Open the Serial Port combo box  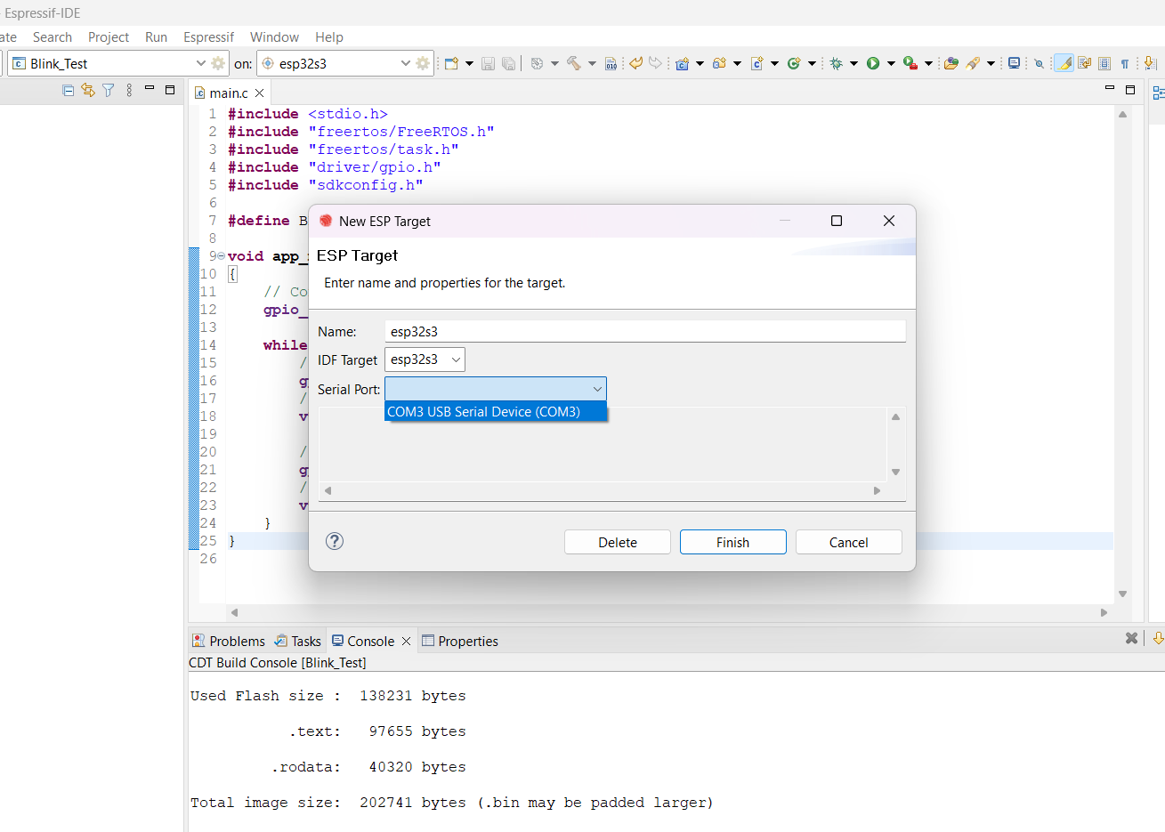click(496, 389)
